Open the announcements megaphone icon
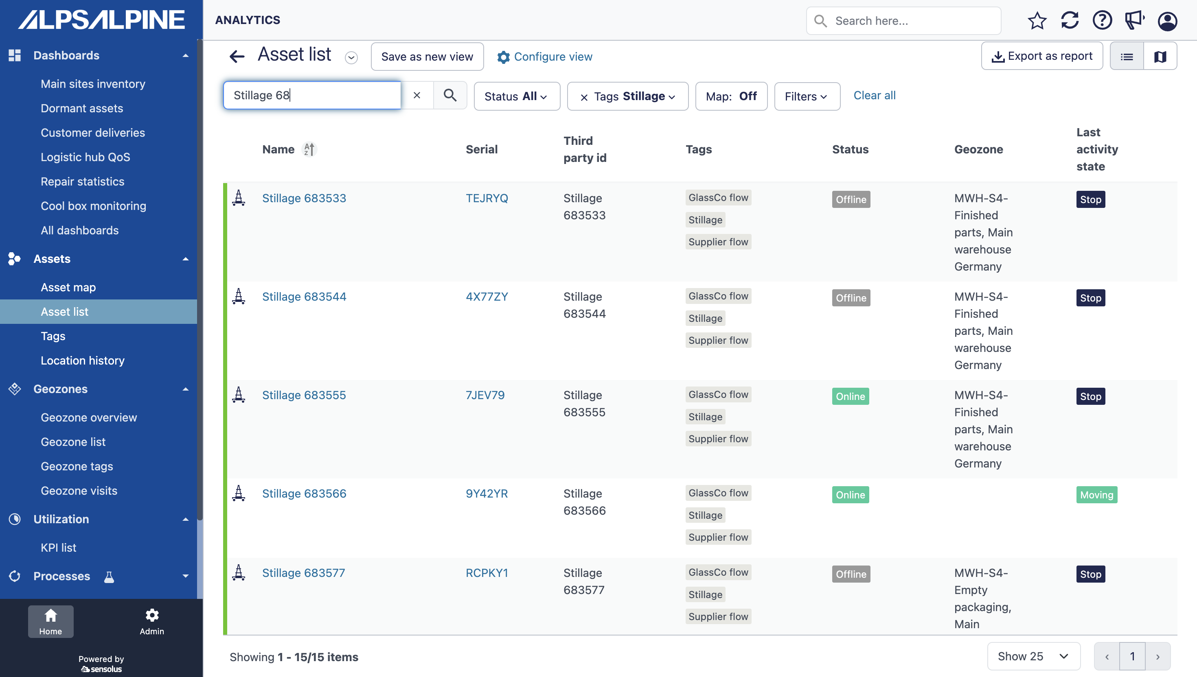 pos(1134,21)
